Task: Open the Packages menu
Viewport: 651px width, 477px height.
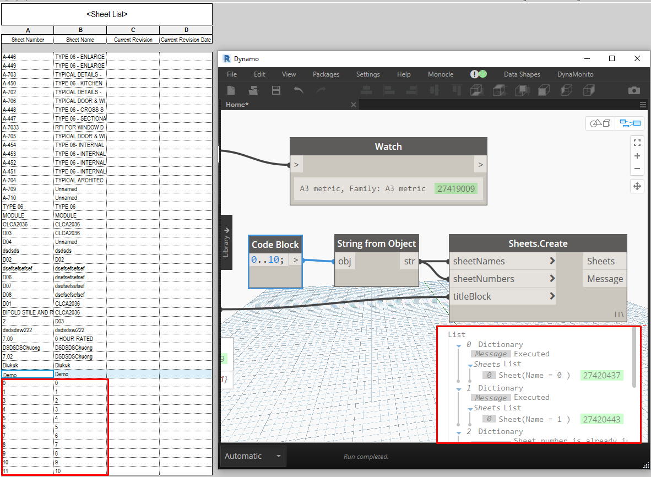Action: click(x=326, y=74)
